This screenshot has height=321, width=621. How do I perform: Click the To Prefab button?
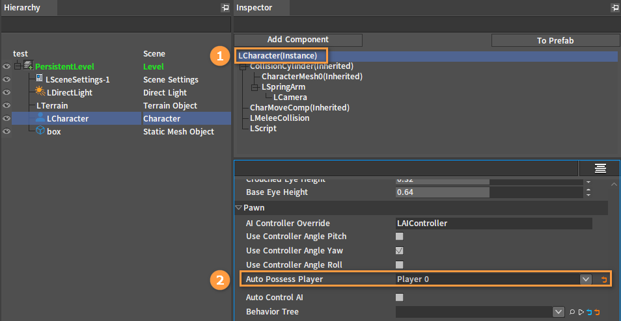pyautogui.click(x=555, y=40)
